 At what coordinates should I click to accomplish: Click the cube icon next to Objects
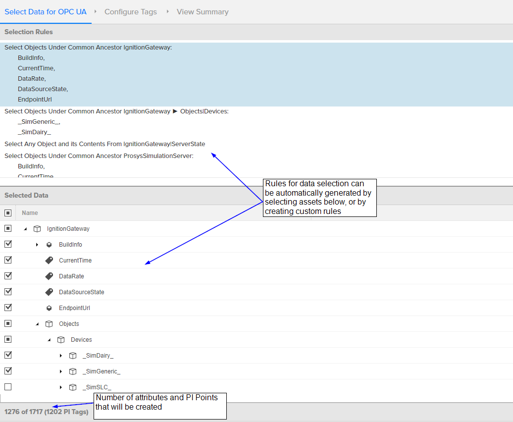click(49, 324)
